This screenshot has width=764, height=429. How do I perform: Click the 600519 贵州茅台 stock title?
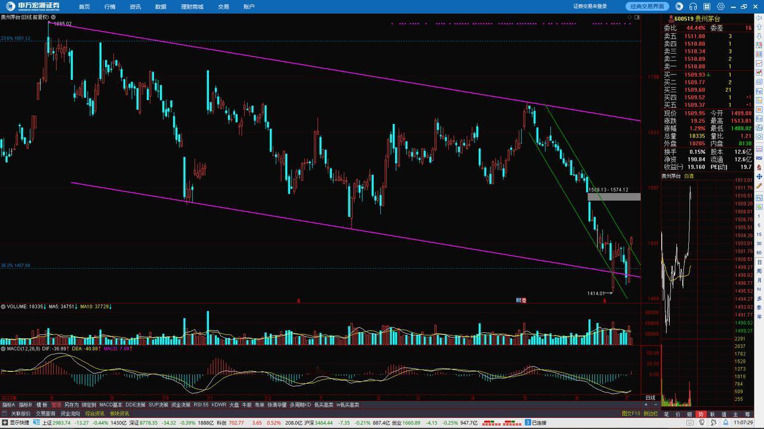click(x=697, y=19)
